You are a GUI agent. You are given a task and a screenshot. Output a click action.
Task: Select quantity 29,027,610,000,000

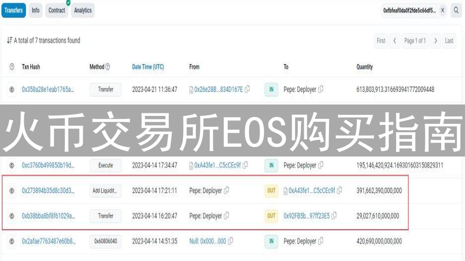pyautogui.click(x=378, y=216)
